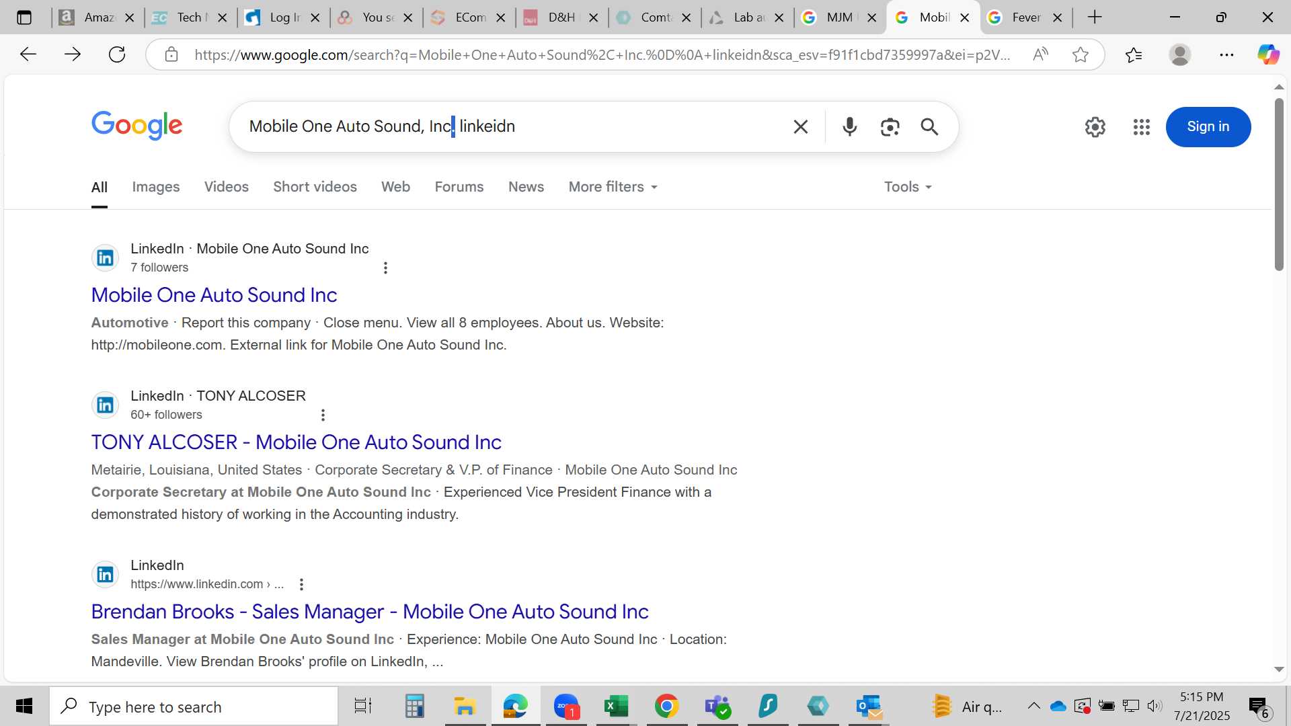
Task: Select the All results tab
Action: [99, 188]
